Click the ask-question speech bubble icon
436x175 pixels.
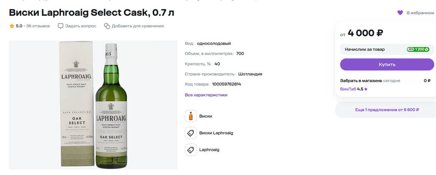click(61, 26)
